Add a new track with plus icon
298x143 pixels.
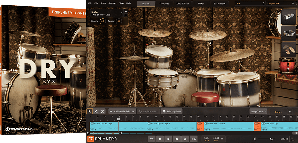pos(289,112)
